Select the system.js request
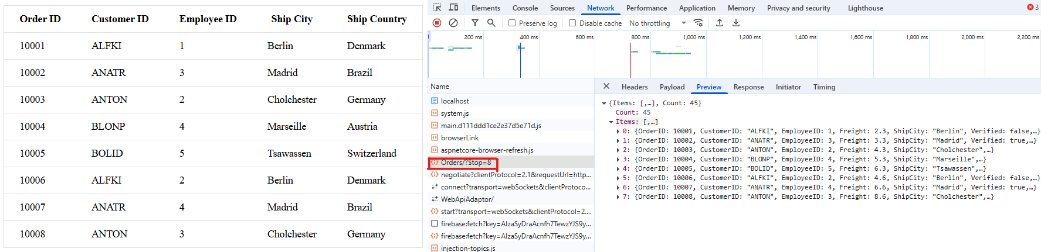The width and height of the screenshot is (1041, 252). (455, 113)
